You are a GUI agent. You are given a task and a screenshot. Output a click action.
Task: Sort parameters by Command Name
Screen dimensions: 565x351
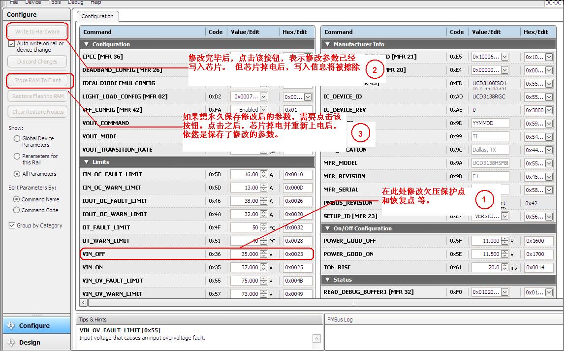coord(16,199)
